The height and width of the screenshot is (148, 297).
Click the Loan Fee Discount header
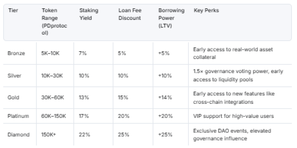(x=130, y=14)
